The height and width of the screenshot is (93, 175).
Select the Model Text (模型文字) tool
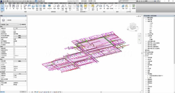pos(63,7)
